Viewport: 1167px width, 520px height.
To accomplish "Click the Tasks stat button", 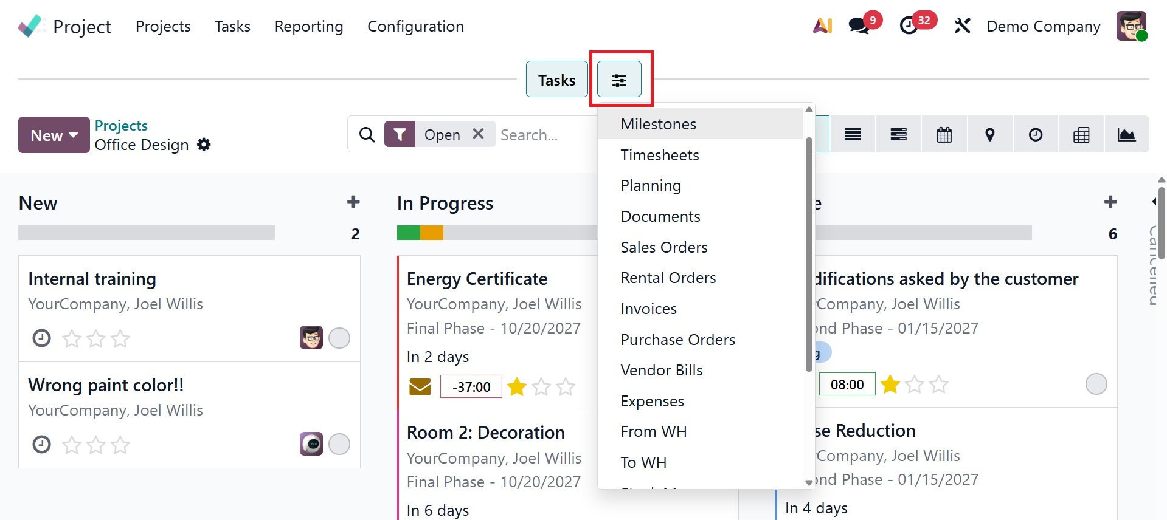I will tap(556, 80).
